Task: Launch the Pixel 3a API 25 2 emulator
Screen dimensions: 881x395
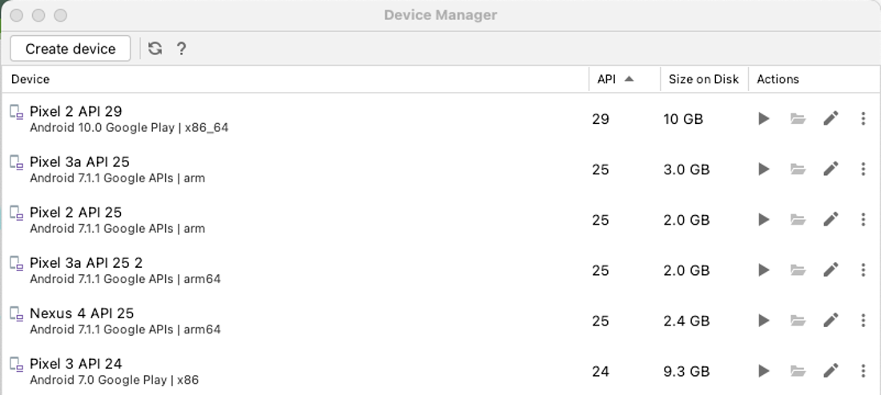Action: [x=763, y=270]
